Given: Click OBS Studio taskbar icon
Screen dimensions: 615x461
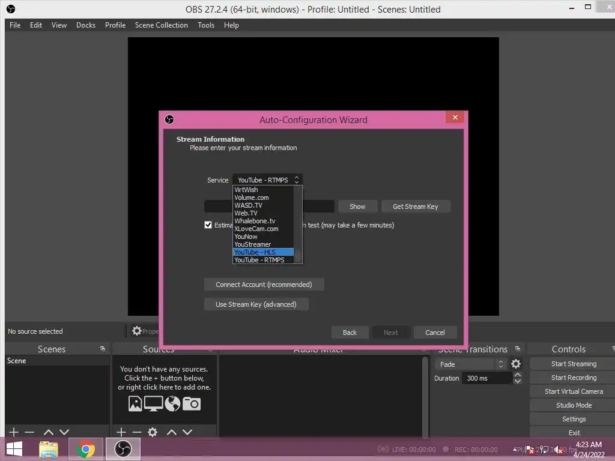Looking at the screenshot, I should [123, 449].
